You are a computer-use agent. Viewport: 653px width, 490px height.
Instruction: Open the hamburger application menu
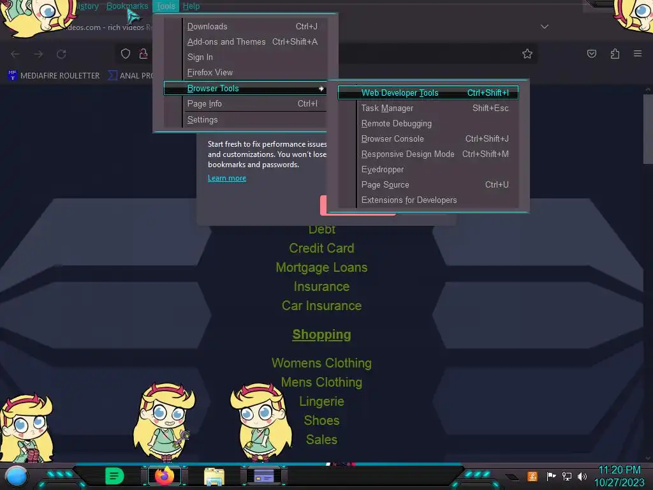pos(638,54)
